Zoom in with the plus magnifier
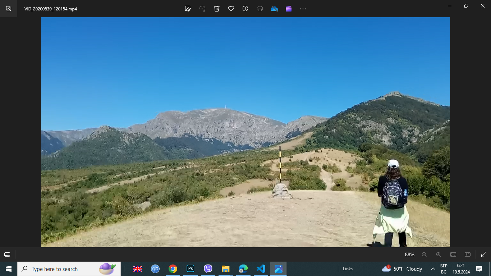Image resolution: width=491 pixels, height=276 pixels. [439, 254]
